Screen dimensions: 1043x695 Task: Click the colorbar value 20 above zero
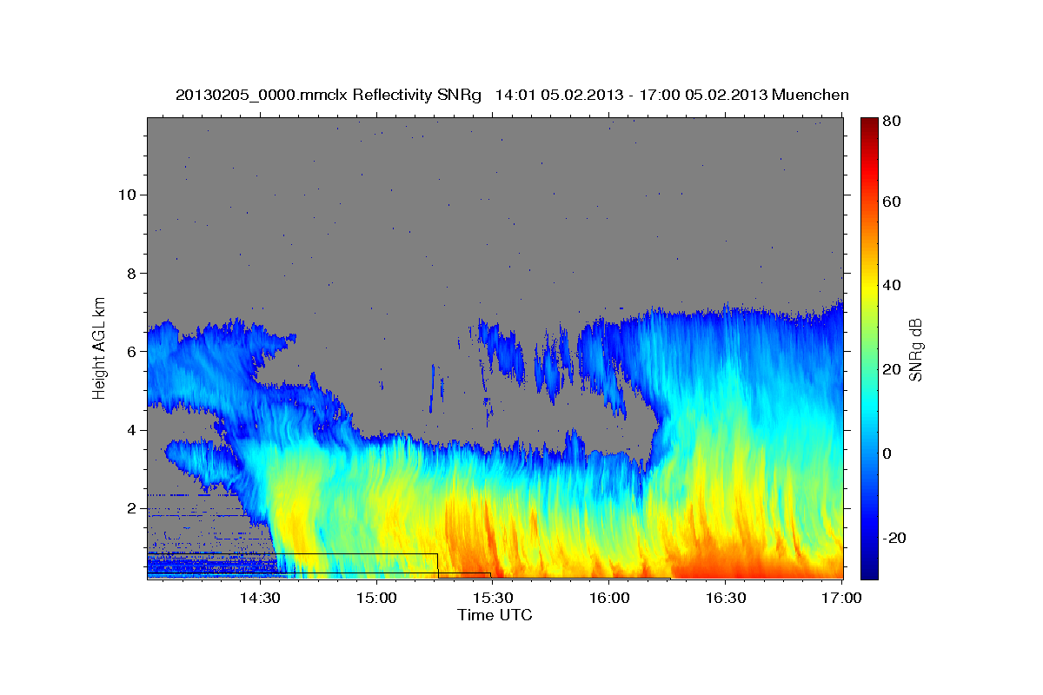pos(894,369)
